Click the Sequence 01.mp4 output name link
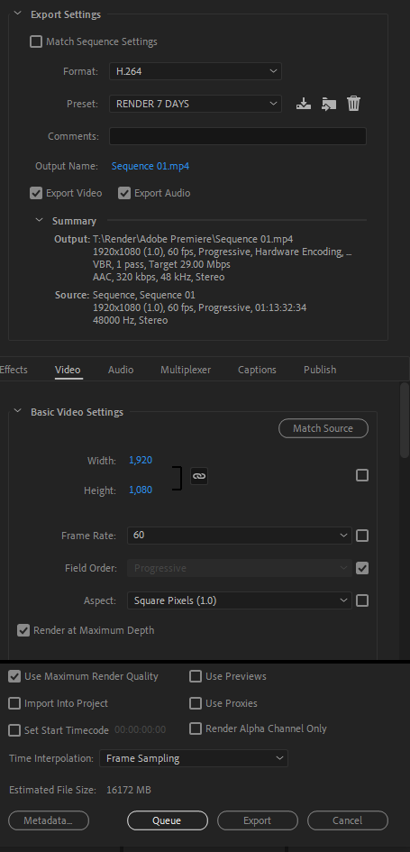The image size is (410, 852). coord(150,166)
